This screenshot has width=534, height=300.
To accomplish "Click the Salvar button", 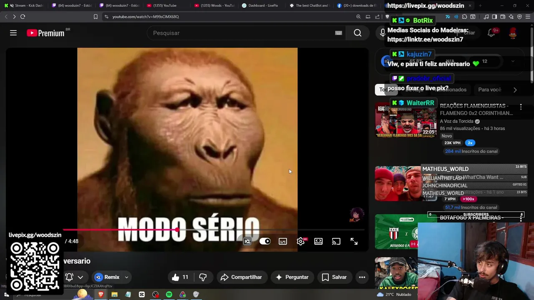I will pyautogui.click(x=334, y=277).
